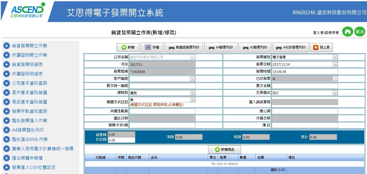Click the green home icon
The width and height of the screenshot is (367, 174).
348,32
